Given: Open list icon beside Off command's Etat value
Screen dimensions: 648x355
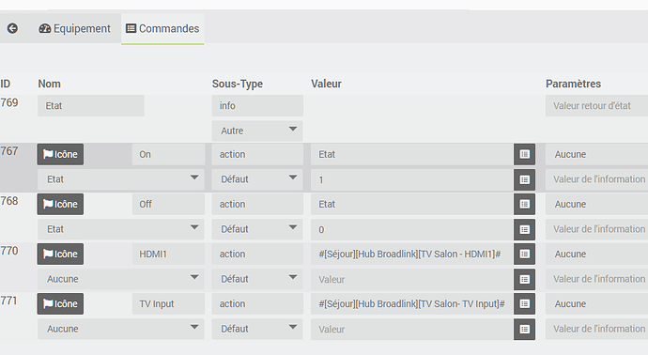Looking at the screenshot, I should coord(524,204).
